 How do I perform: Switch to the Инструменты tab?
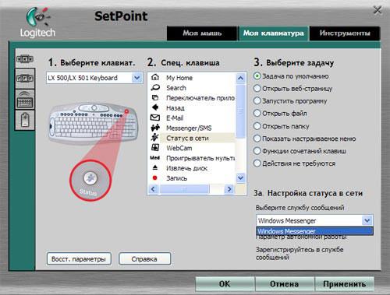pos(345,33)
